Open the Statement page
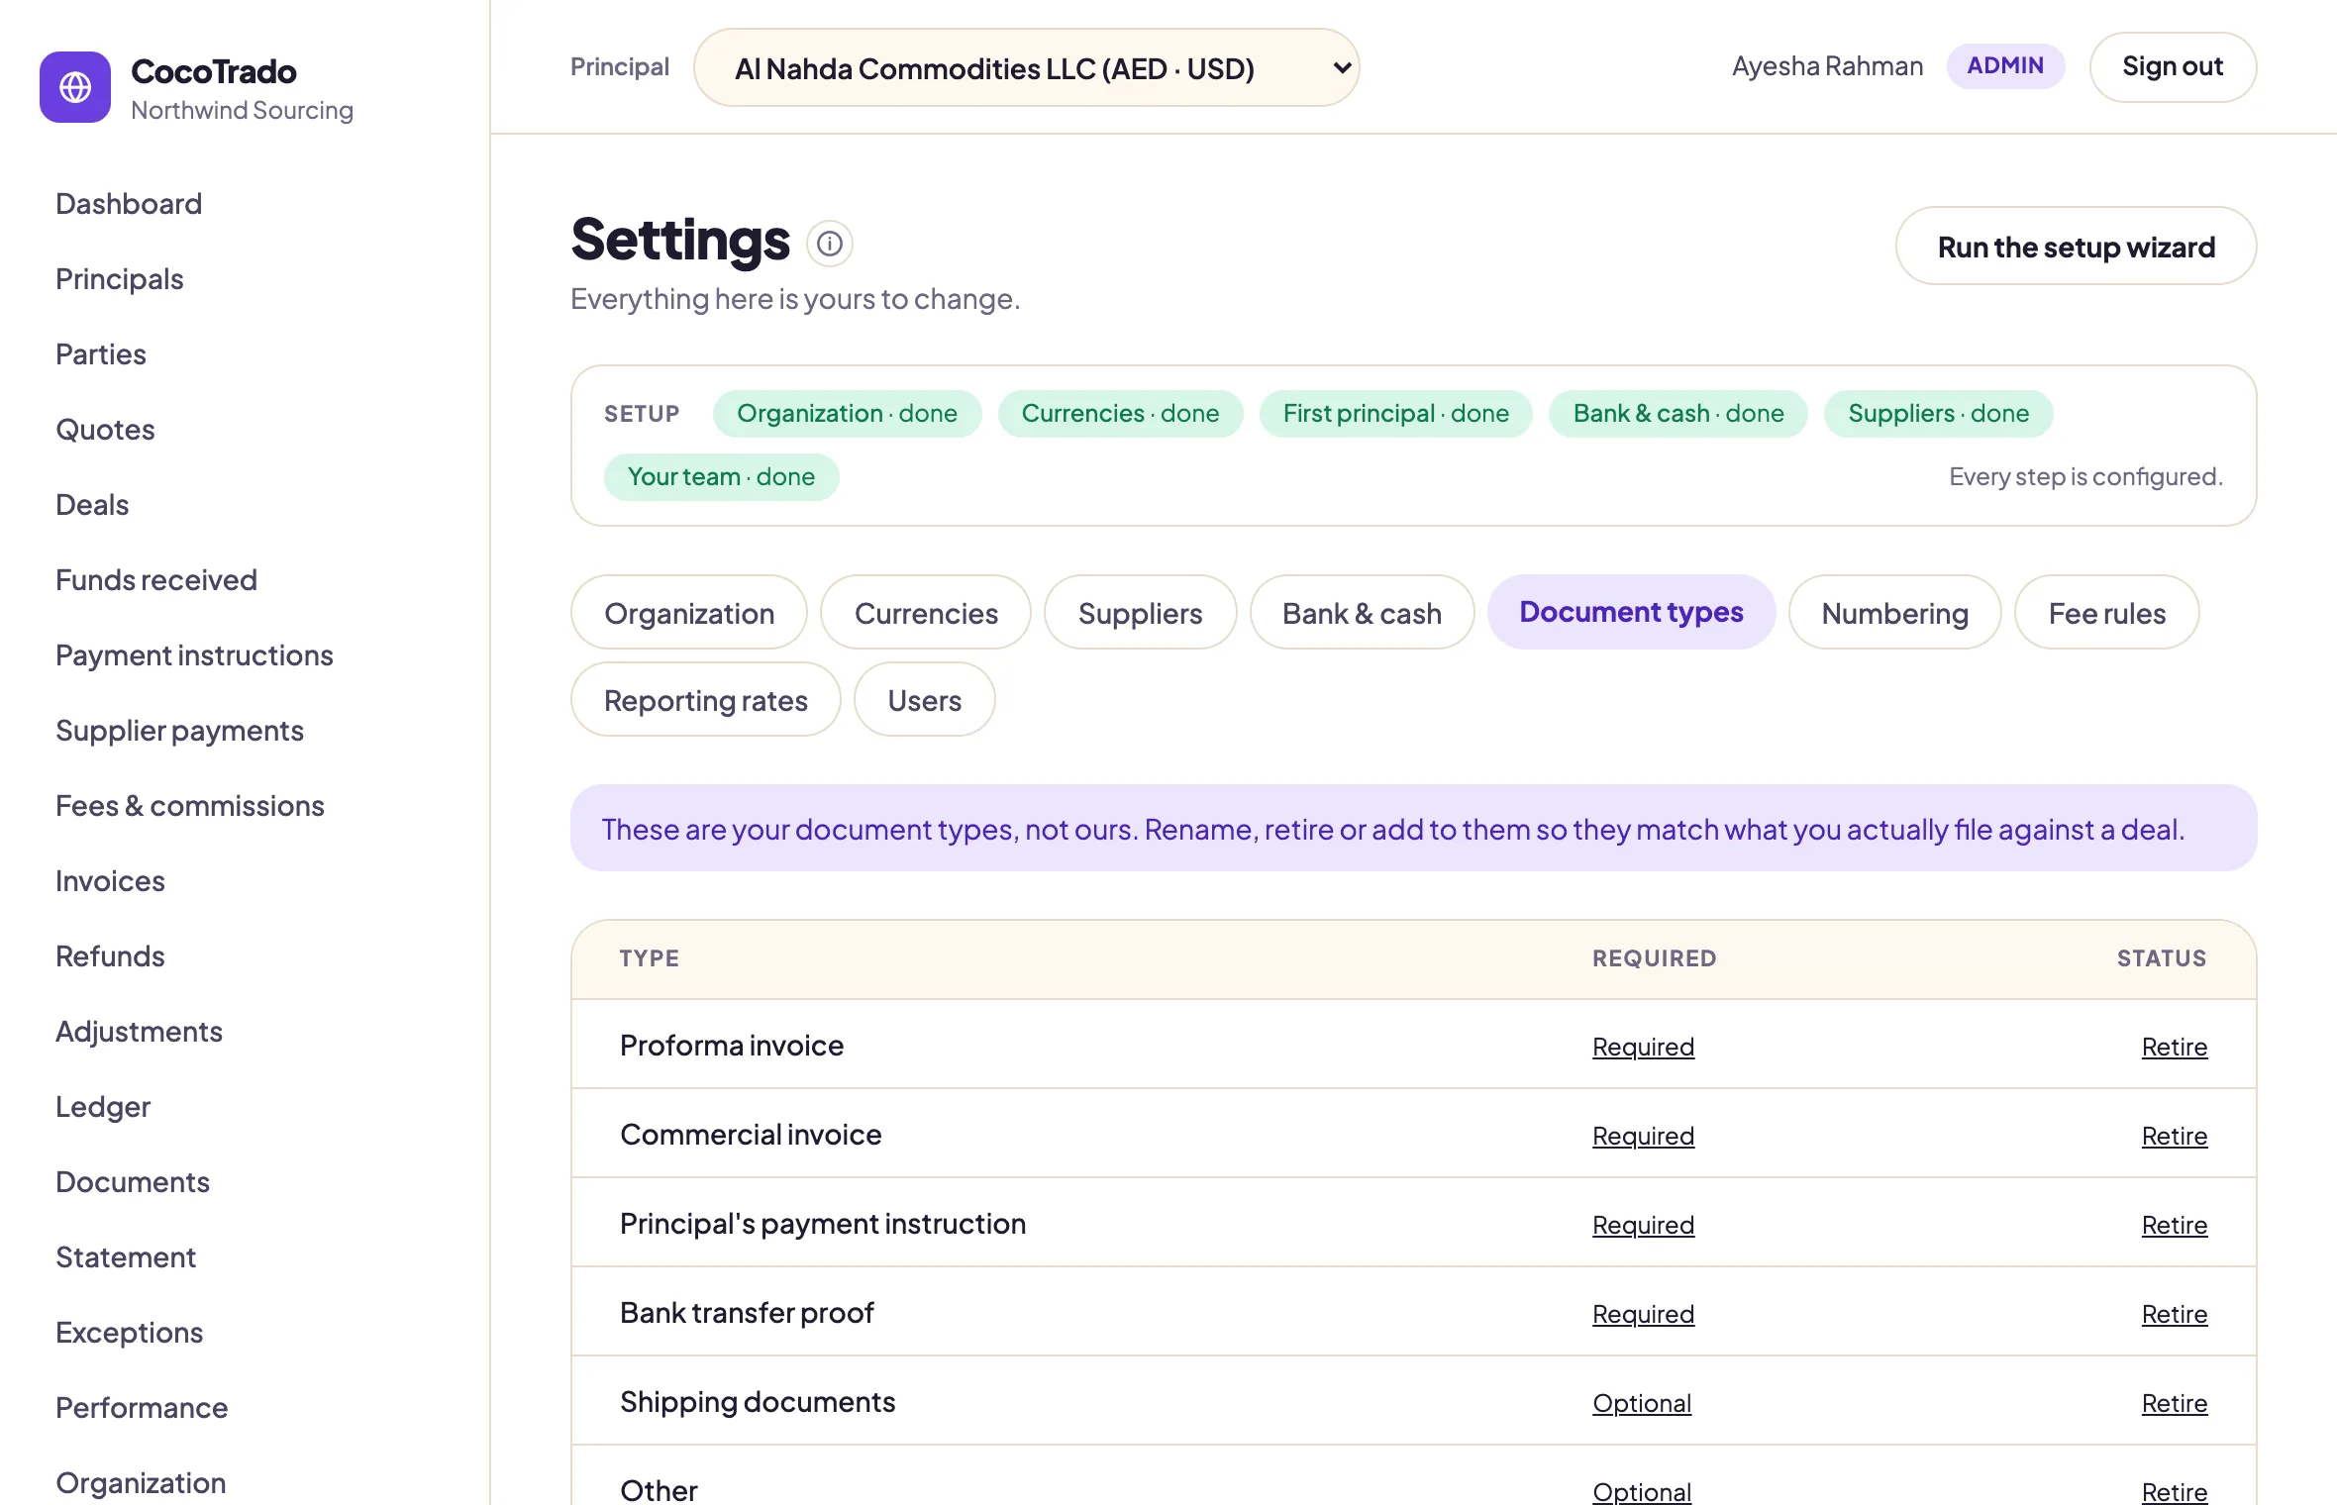The width and height of the screenshot is (2337, 1505). pos(126,1257)
